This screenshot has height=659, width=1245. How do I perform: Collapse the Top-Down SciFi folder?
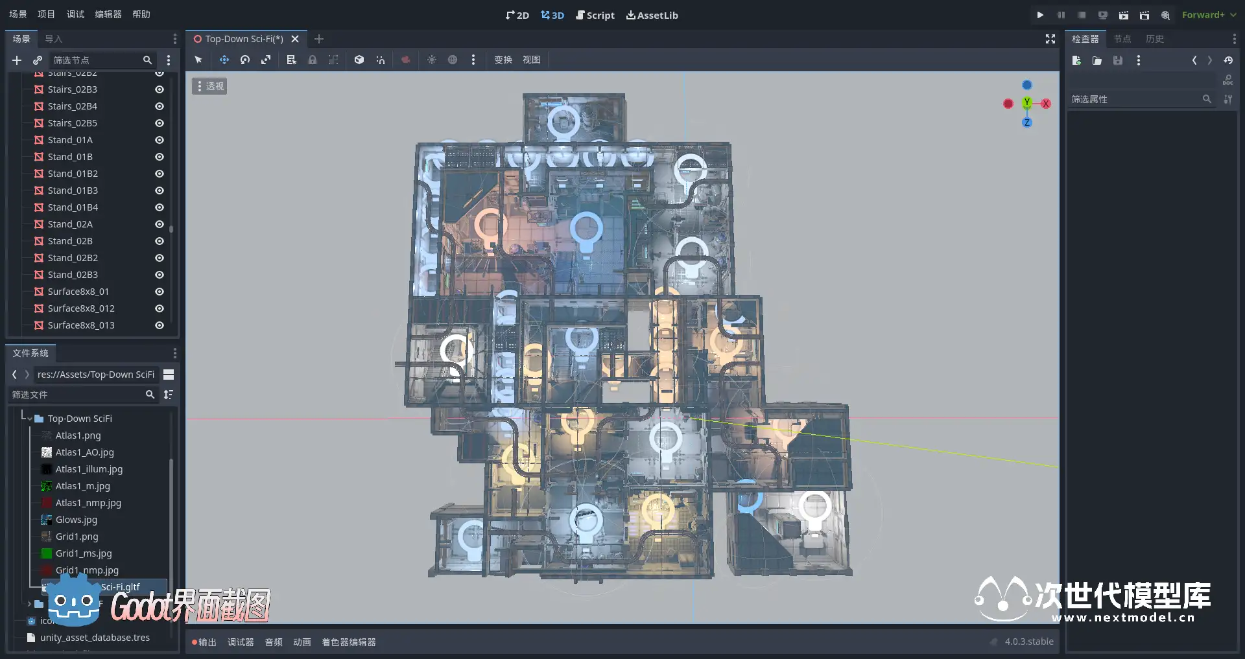tap(30, 419)
